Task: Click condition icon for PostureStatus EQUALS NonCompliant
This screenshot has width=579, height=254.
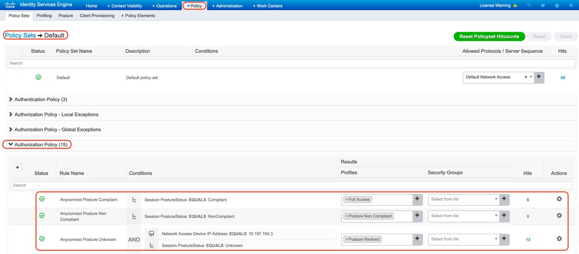Action: pyautogui.click(x=135, y=216)
